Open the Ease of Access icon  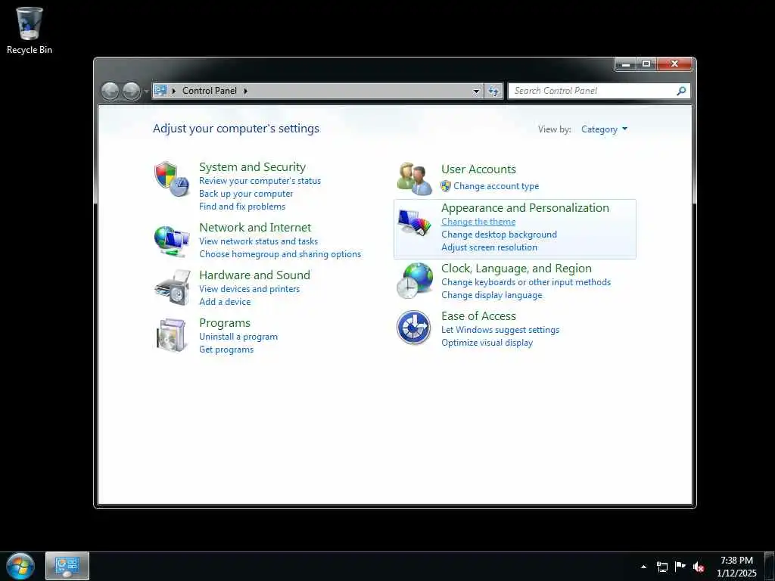(414, 328)
